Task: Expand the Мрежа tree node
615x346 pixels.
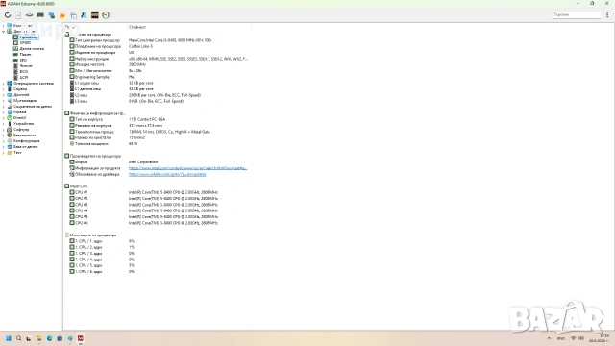Action: click(x=4, y=112)
